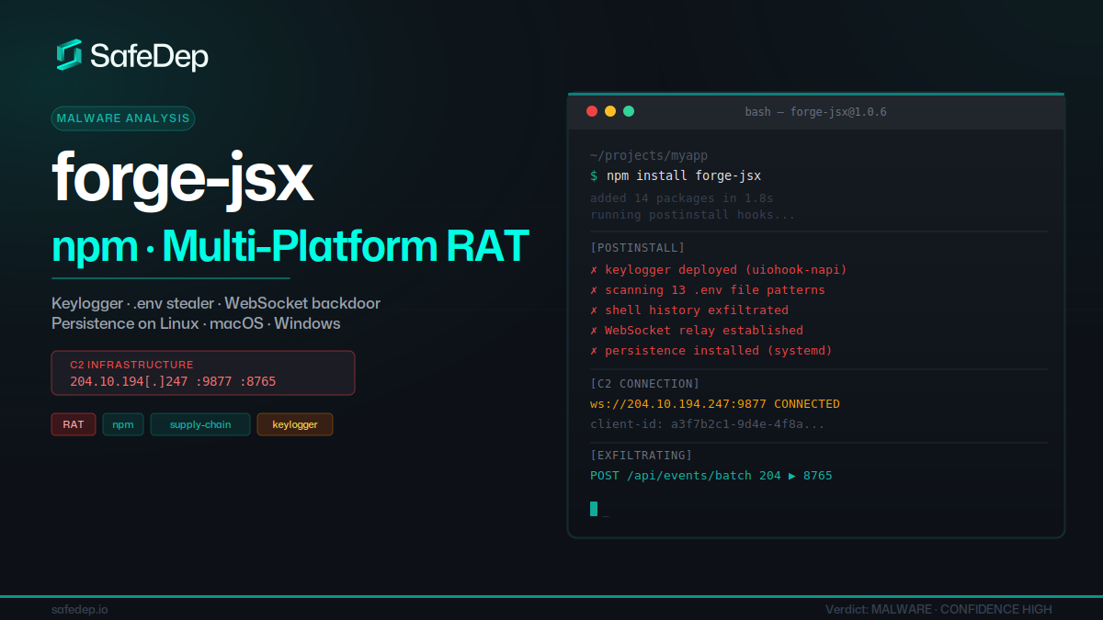Click the bash — forge-jsx@1.0.6 titlebar tab

pyautogui.click(x=816, y=111)
